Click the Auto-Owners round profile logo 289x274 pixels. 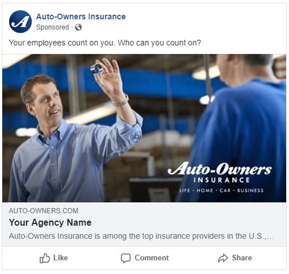point(20,22)
